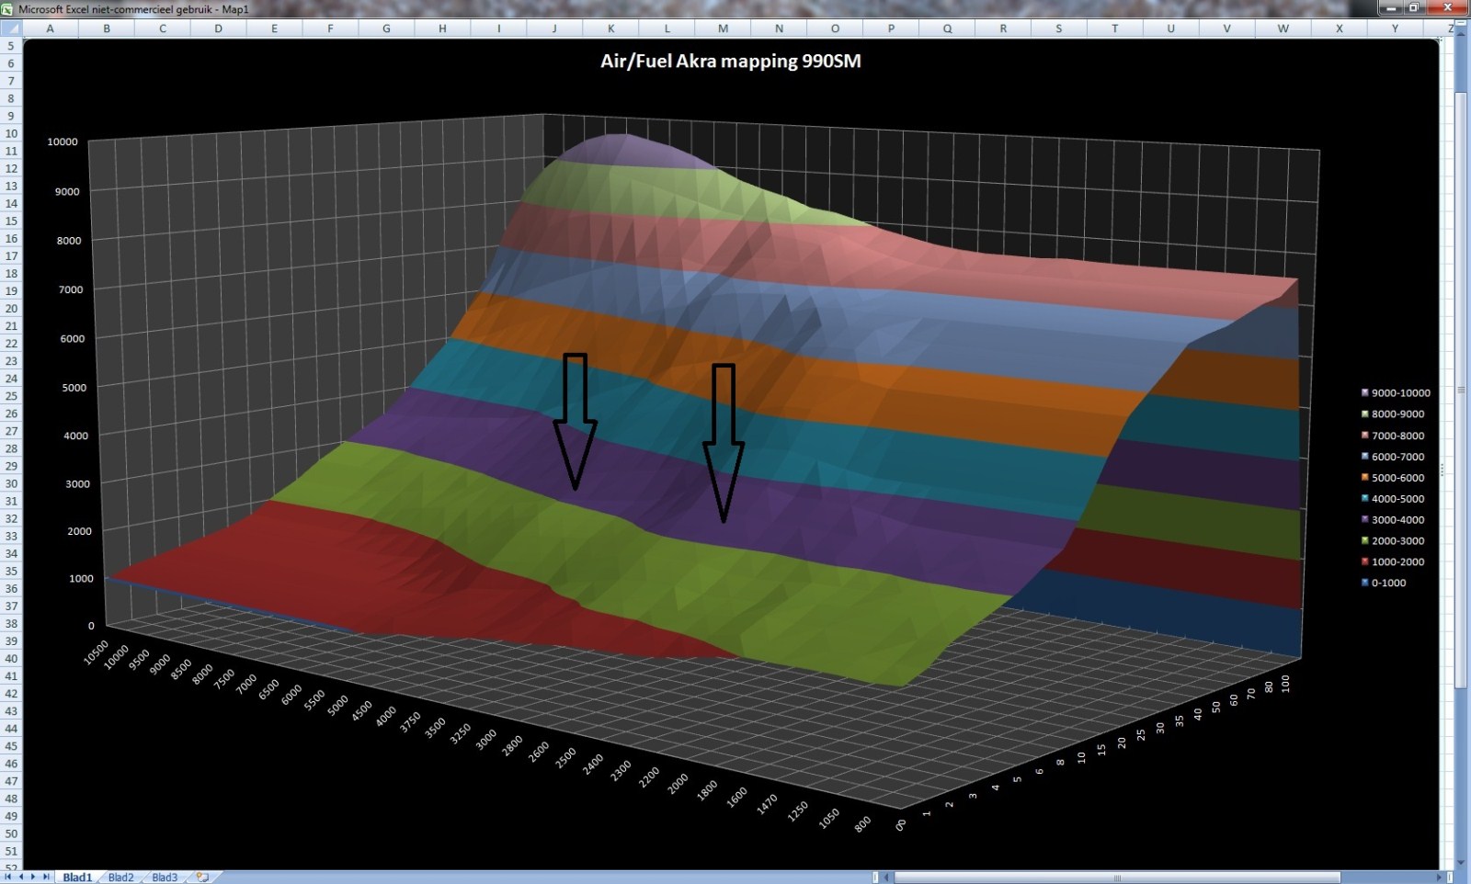The height and width of the screenshot is (884, 1471).
Task: Select the 9000-10000 legend swatch
Action: [1365, 393]
